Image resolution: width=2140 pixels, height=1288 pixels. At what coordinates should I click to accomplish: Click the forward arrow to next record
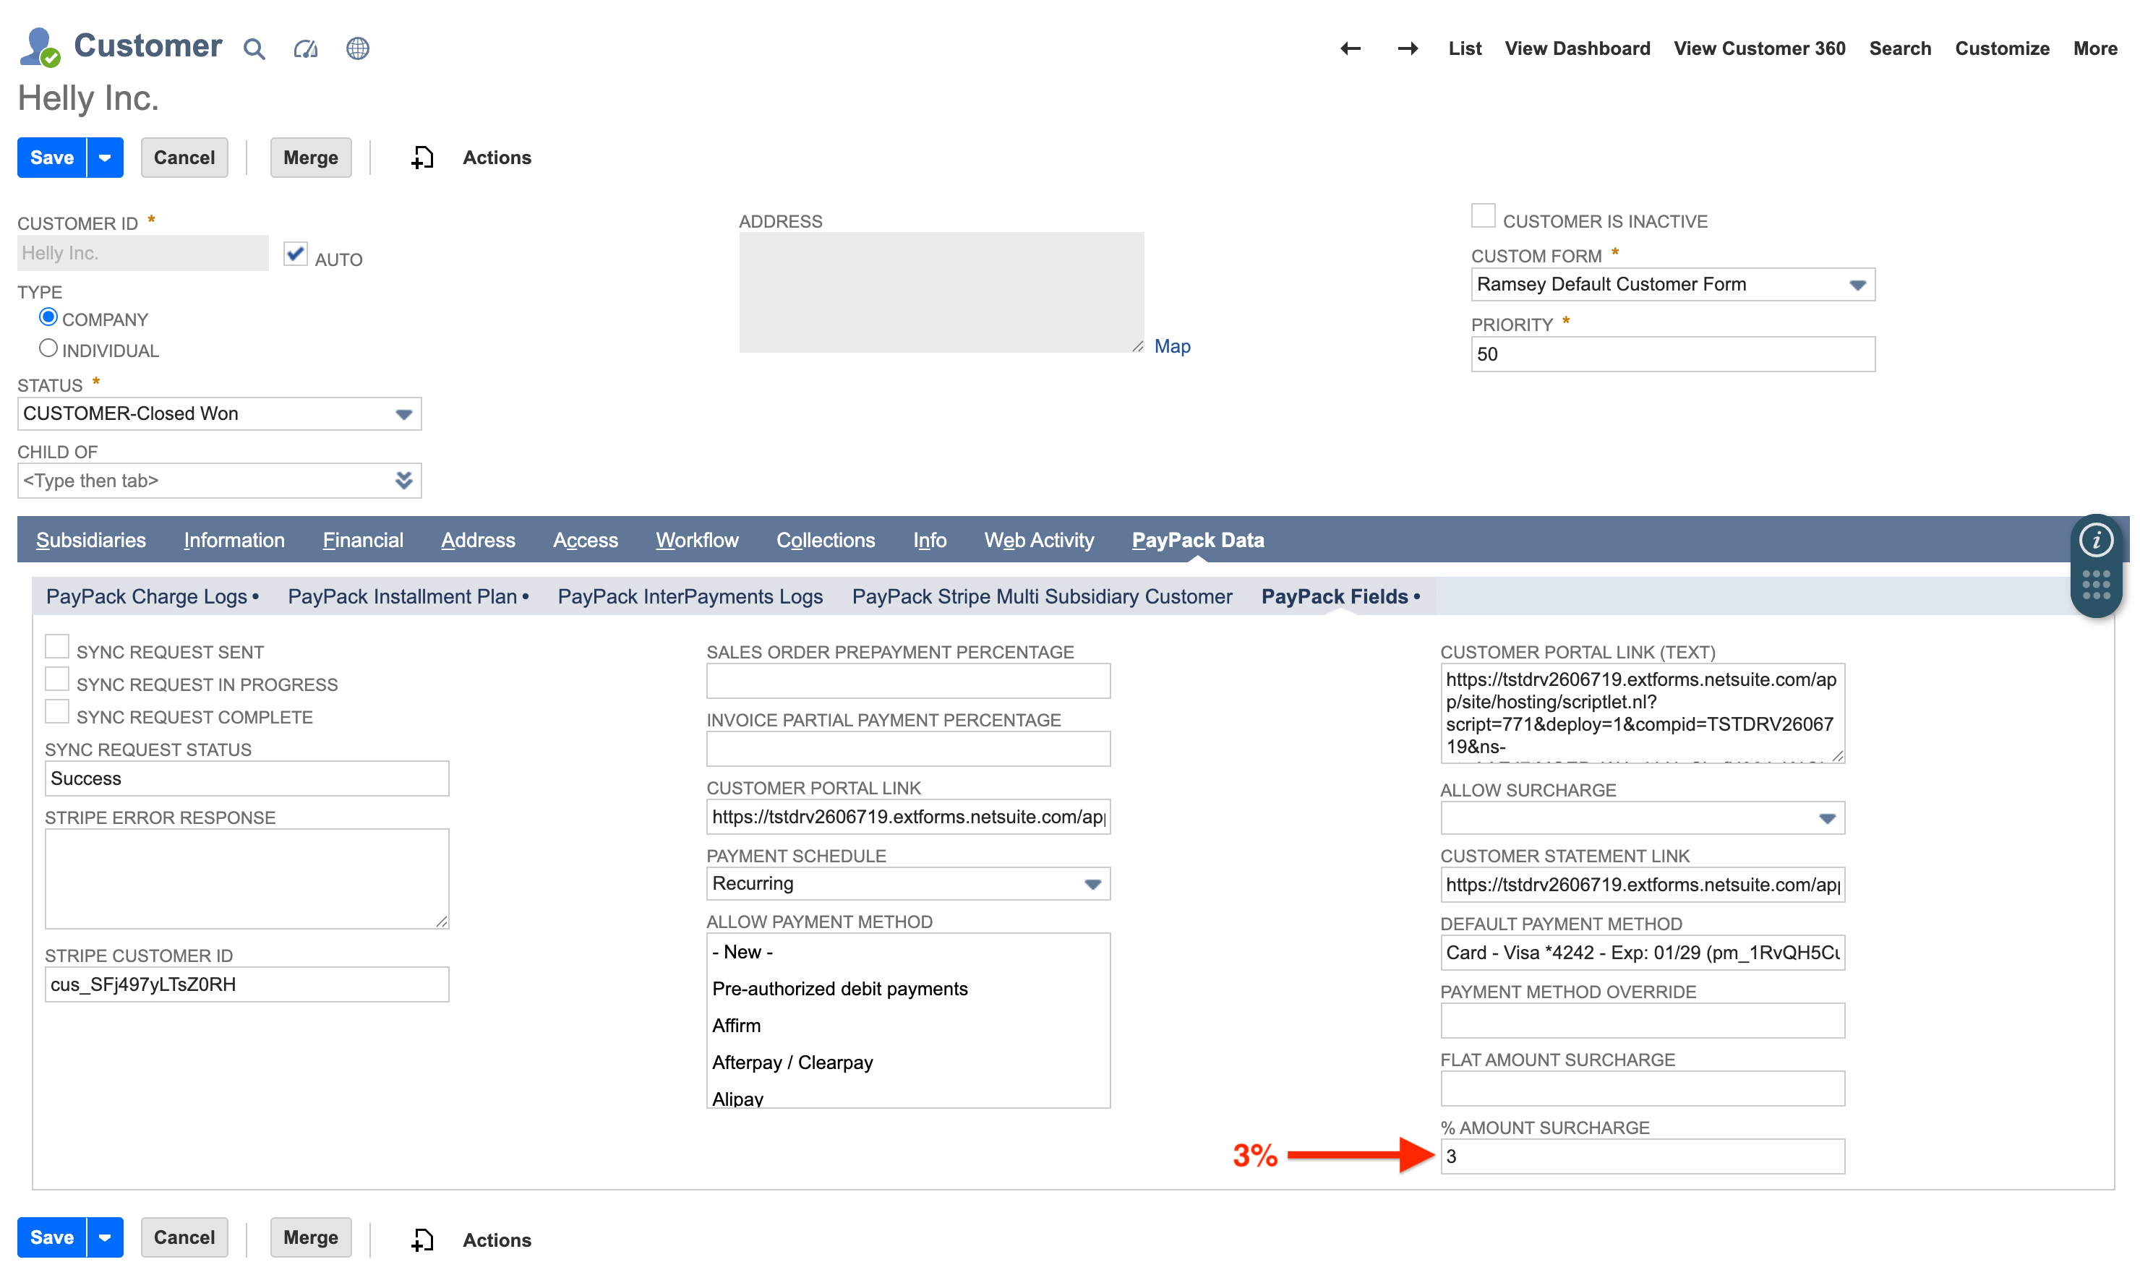click(x=1406, y=48)
